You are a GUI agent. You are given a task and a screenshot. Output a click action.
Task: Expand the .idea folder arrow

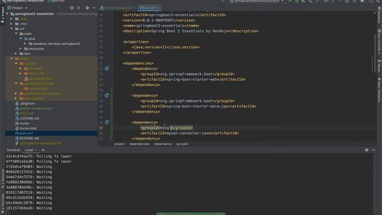11,19
